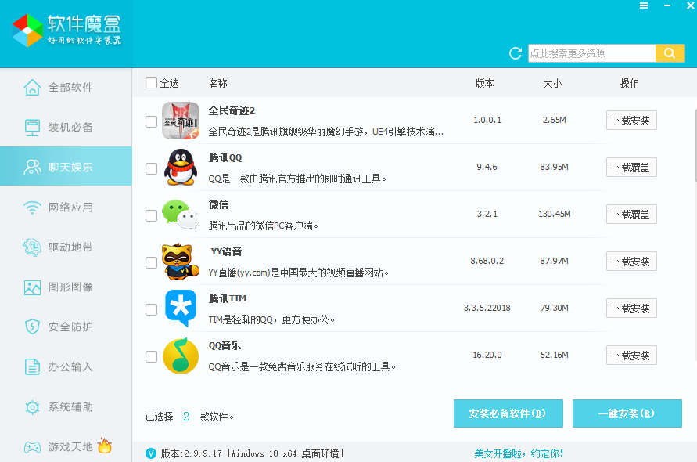
Task: Click the QQ音乐 music note icon
Action: tap(181, 356)
